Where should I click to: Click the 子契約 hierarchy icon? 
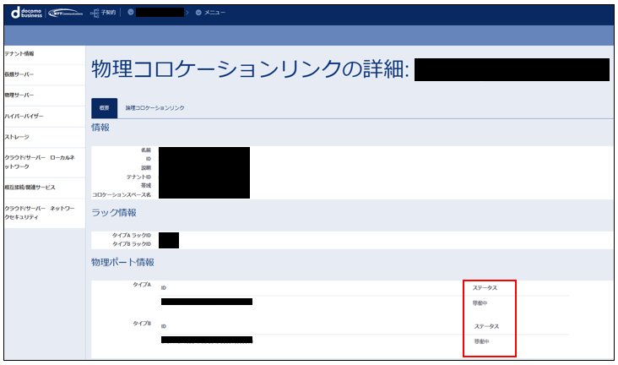pyautogui.click(x=94, y=13)
